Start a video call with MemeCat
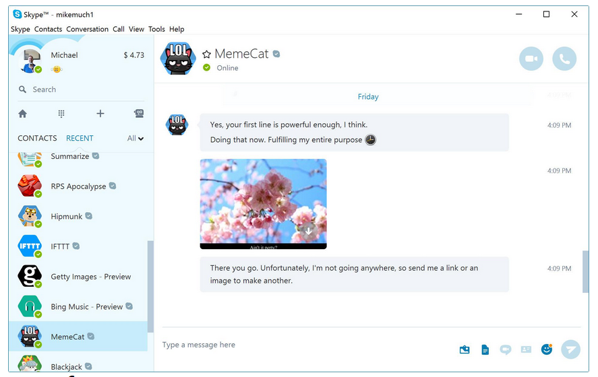Image resolution: width=598 pixels, height=377 pixels. pyautogui.click(x=531, y=59)
